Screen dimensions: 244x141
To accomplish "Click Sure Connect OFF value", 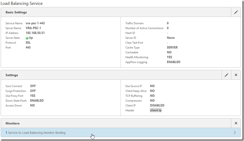I will tap(33, 86).
